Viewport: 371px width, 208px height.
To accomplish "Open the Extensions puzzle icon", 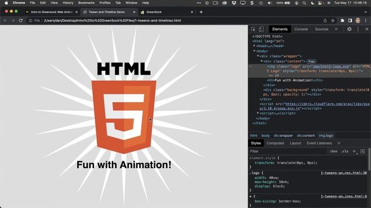I will click(x=343, y=21).
